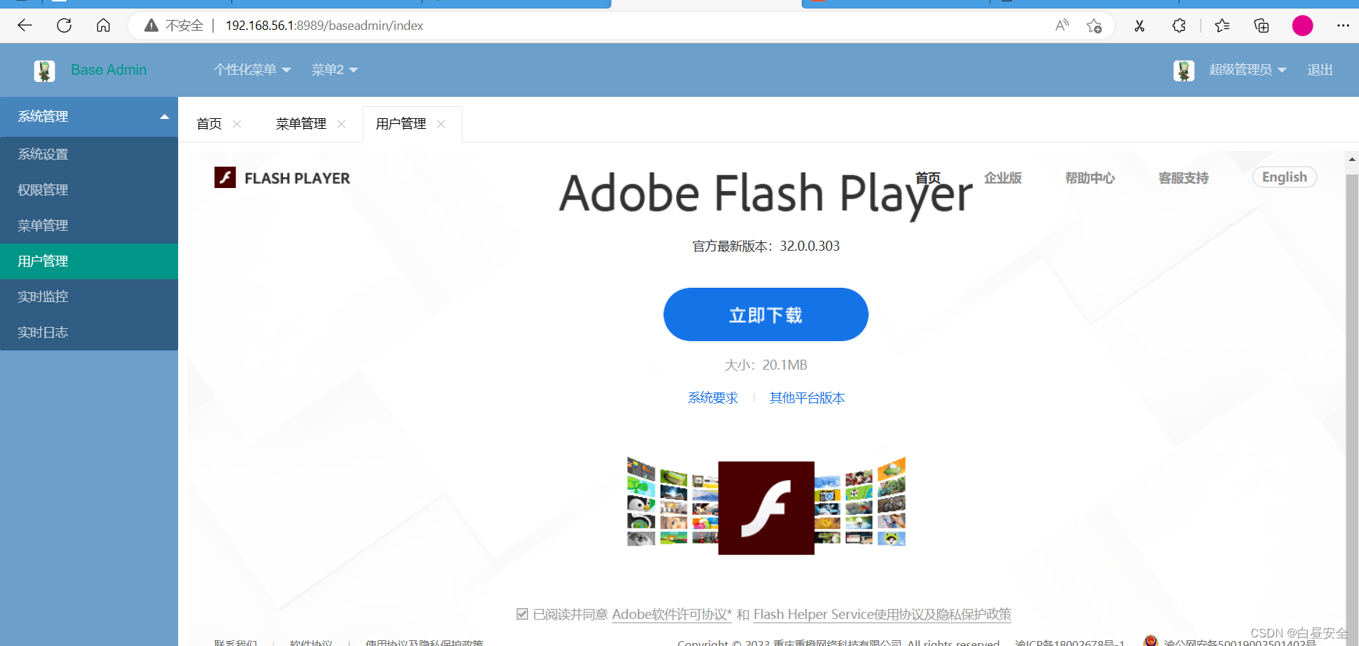
Task: Click the Base Admin title text
Action: [108, 70]
